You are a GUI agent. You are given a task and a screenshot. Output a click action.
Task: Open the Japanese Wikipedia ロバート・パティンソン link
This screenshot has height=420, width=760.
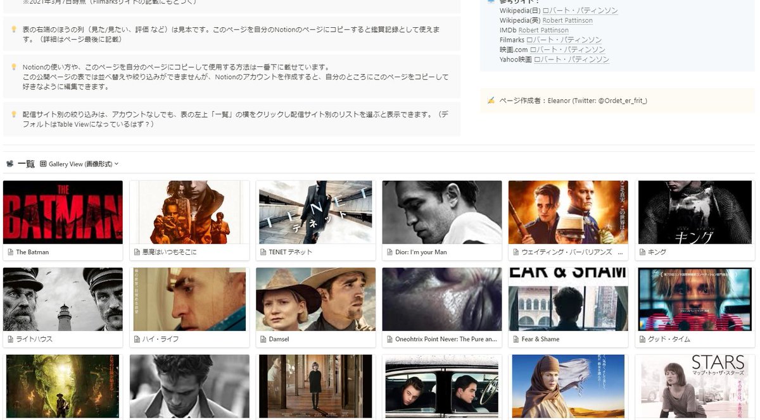click(579, 11)
